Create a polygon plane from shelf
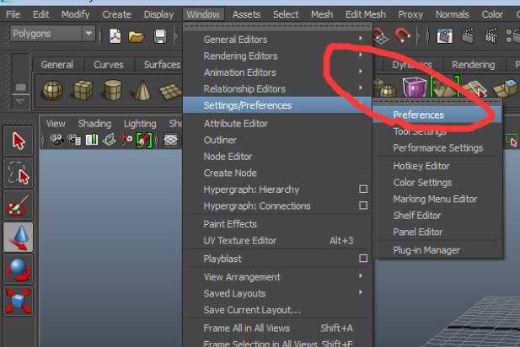This screenshot has width=520, height=347. (170, 91)
